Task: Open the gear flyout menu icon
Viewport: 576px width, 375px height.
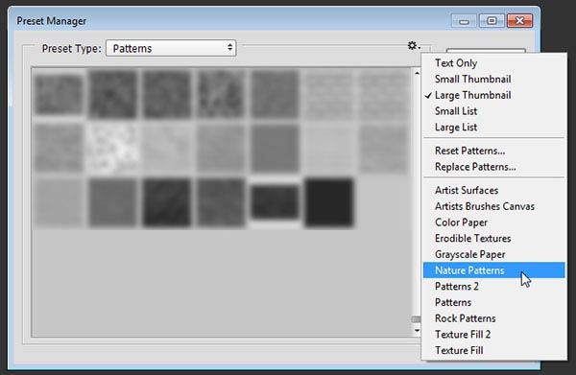Action: [x=414, y=46]
